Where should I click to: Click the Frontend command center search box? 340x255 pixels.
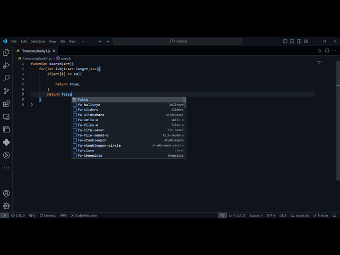point(178,41)
